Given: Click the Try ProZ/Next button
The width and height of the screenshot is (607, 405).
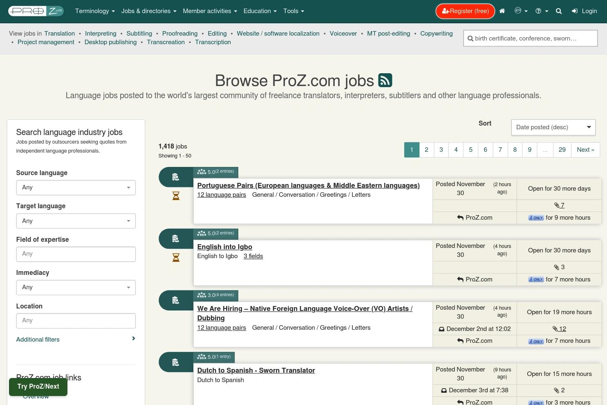Looking at the screenshot, I should (38, 387).
